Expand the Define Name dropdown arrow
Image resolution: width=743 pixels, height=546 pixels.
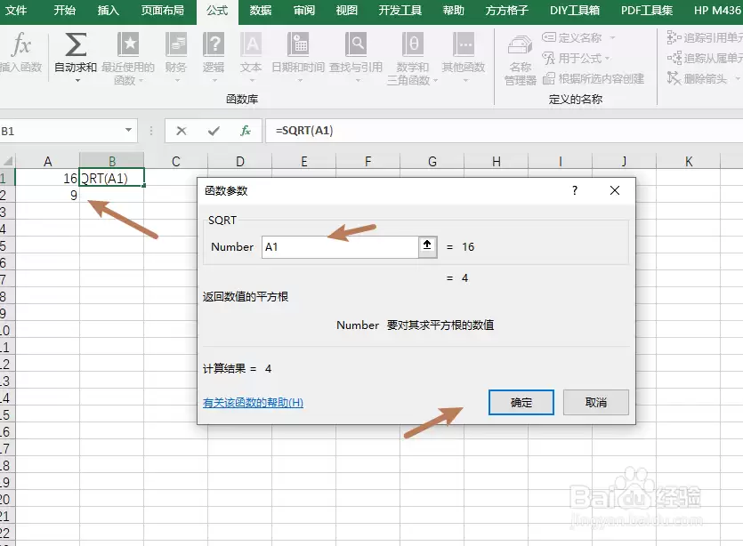point(612,37)
